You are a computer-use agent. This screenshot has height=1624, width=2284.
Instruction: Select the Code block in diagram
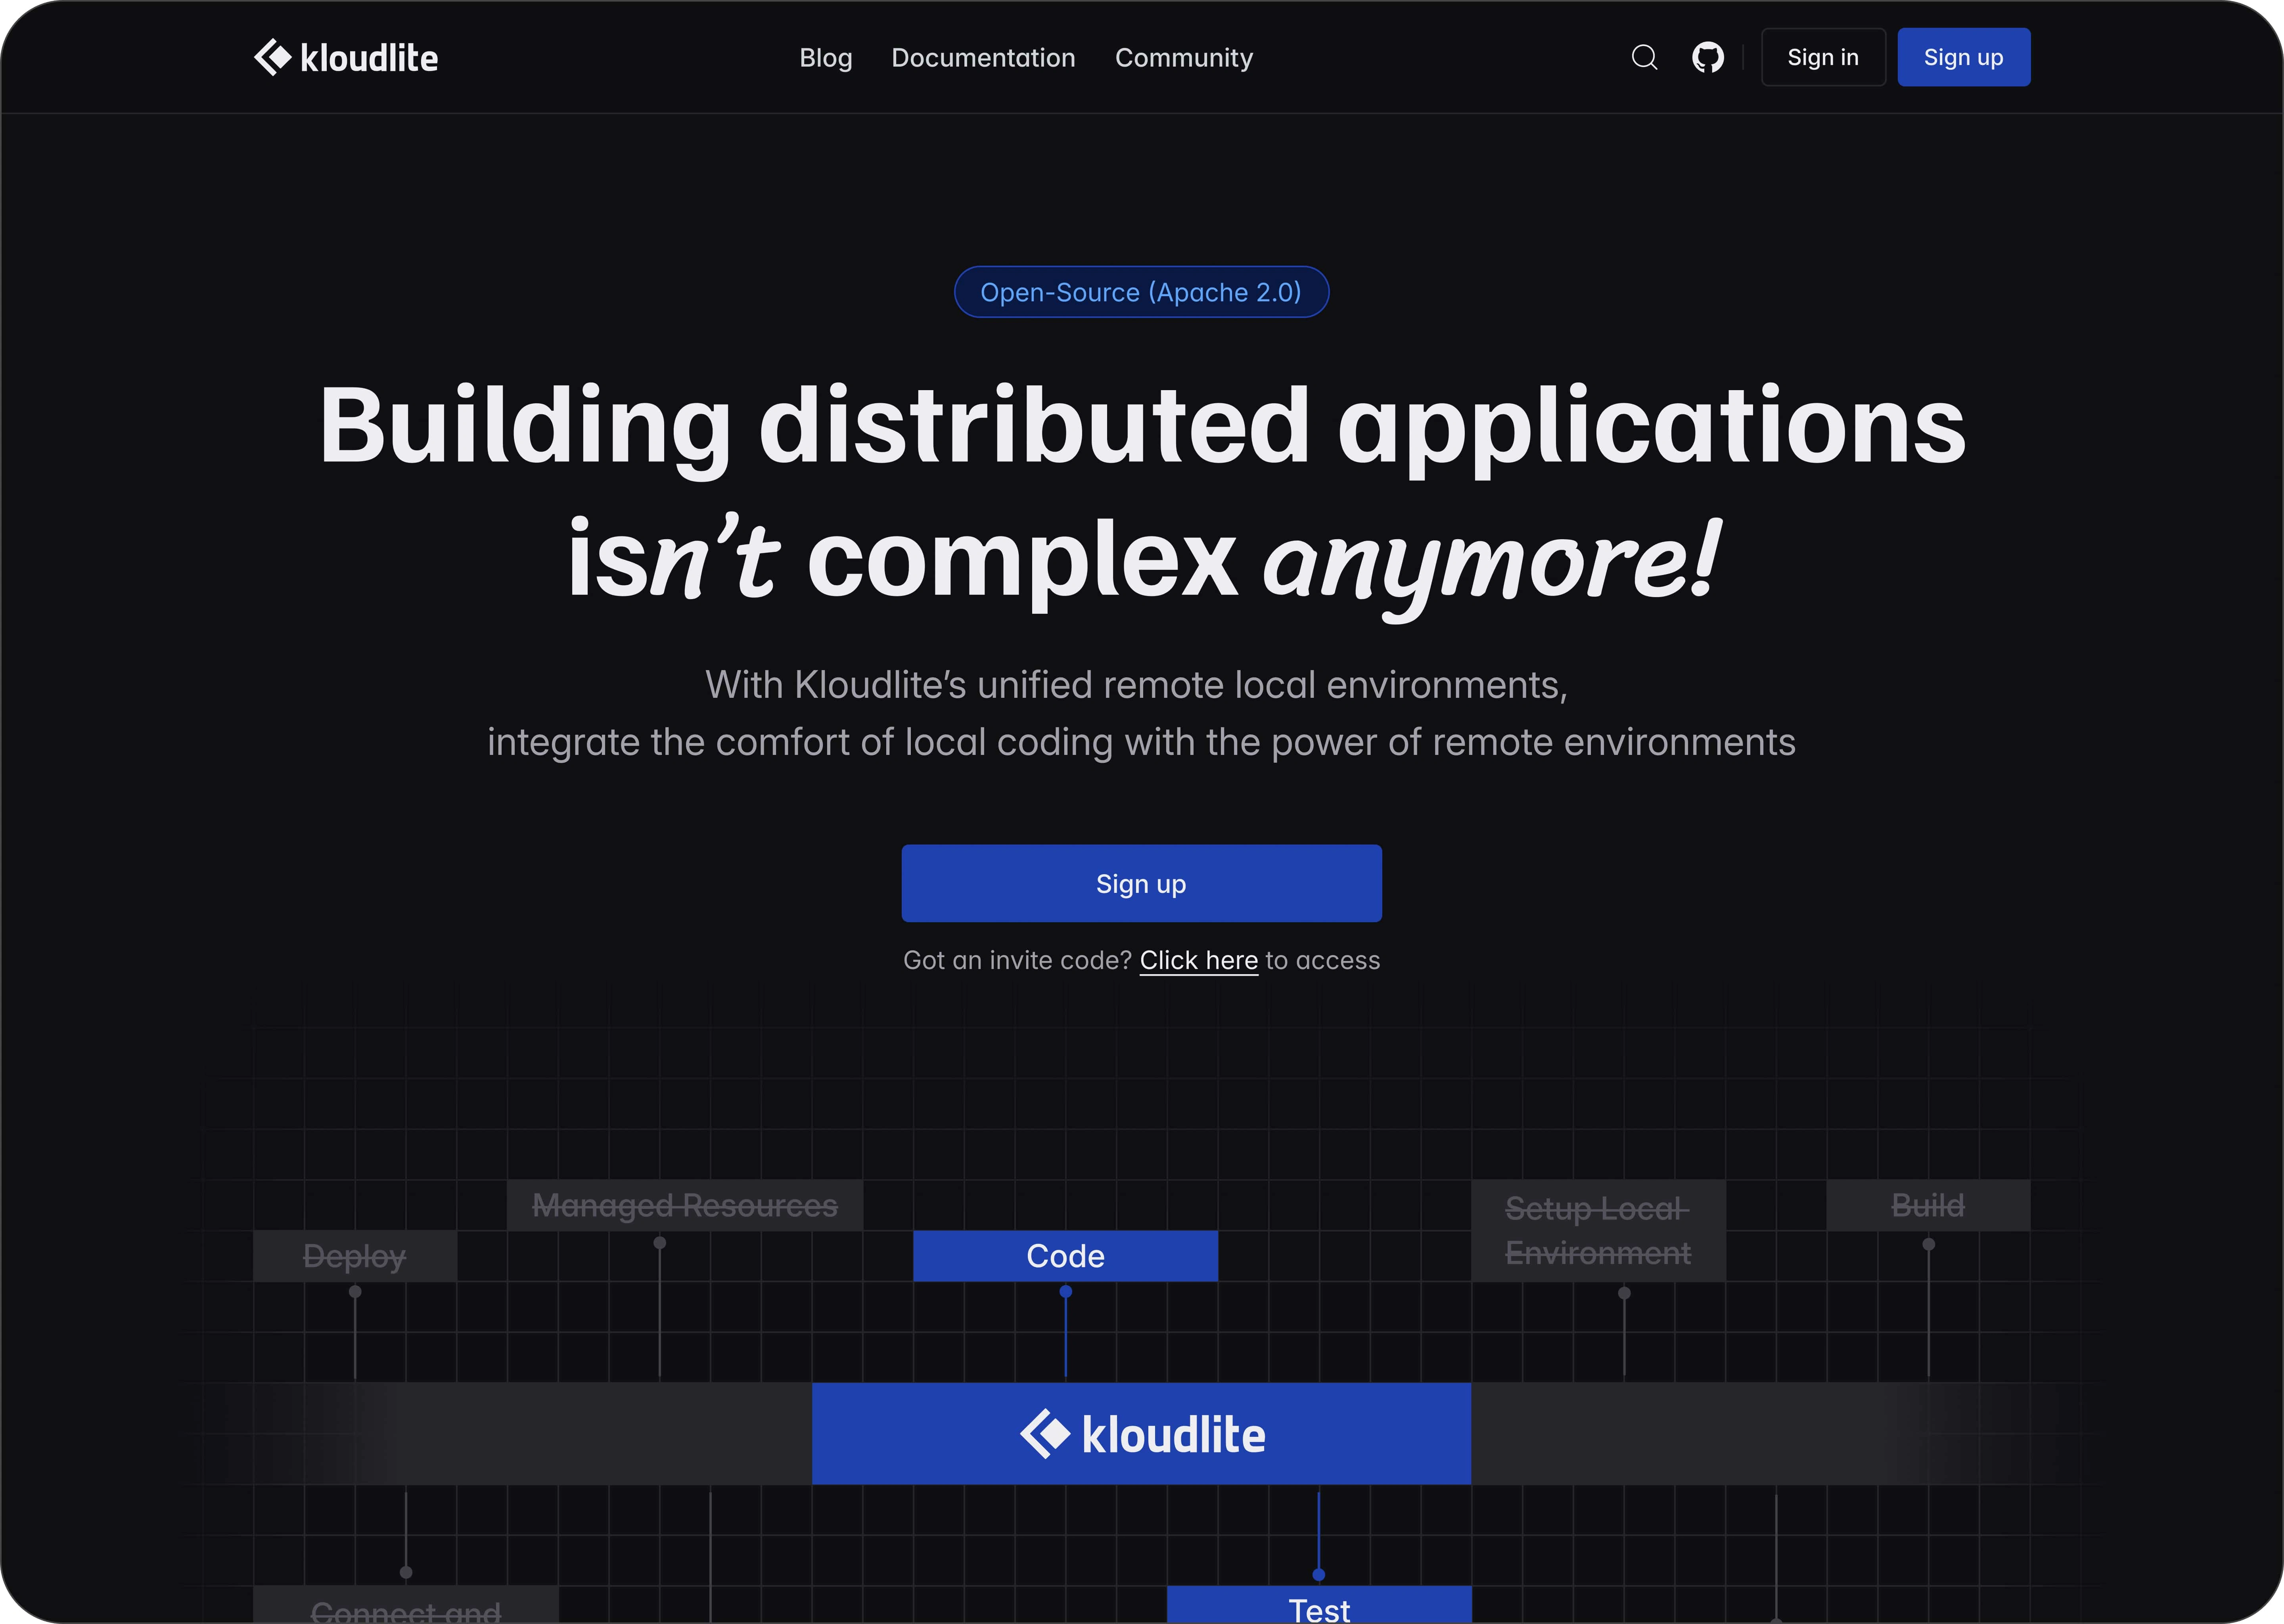tap(1065, 1256)
